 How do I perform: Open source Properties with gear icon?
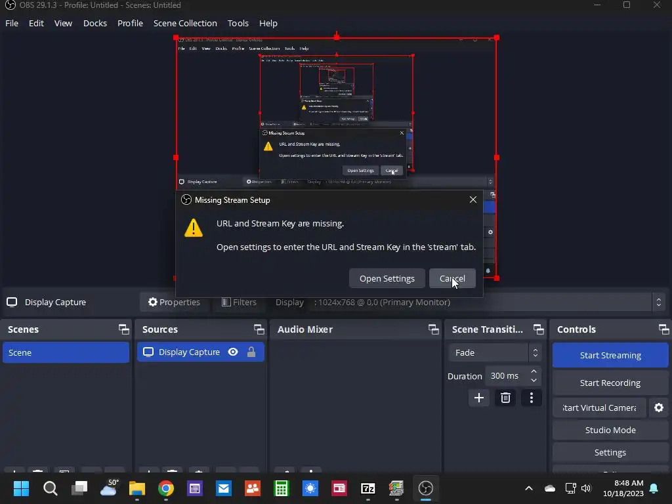click(174, 302)
